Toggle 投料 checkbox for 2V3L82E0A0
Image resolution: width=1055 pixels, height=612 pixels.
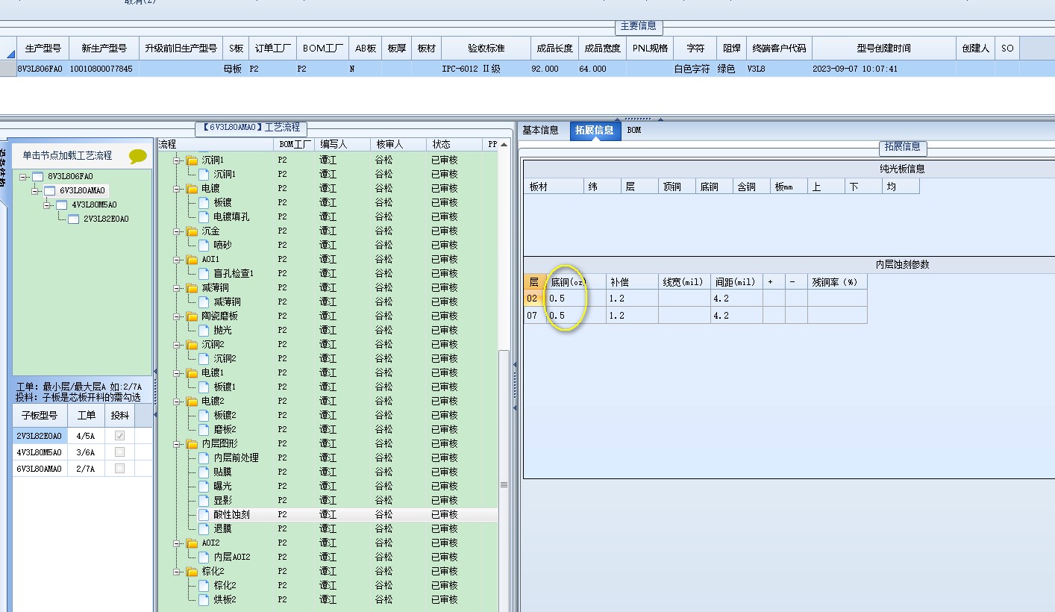point(119,436)
